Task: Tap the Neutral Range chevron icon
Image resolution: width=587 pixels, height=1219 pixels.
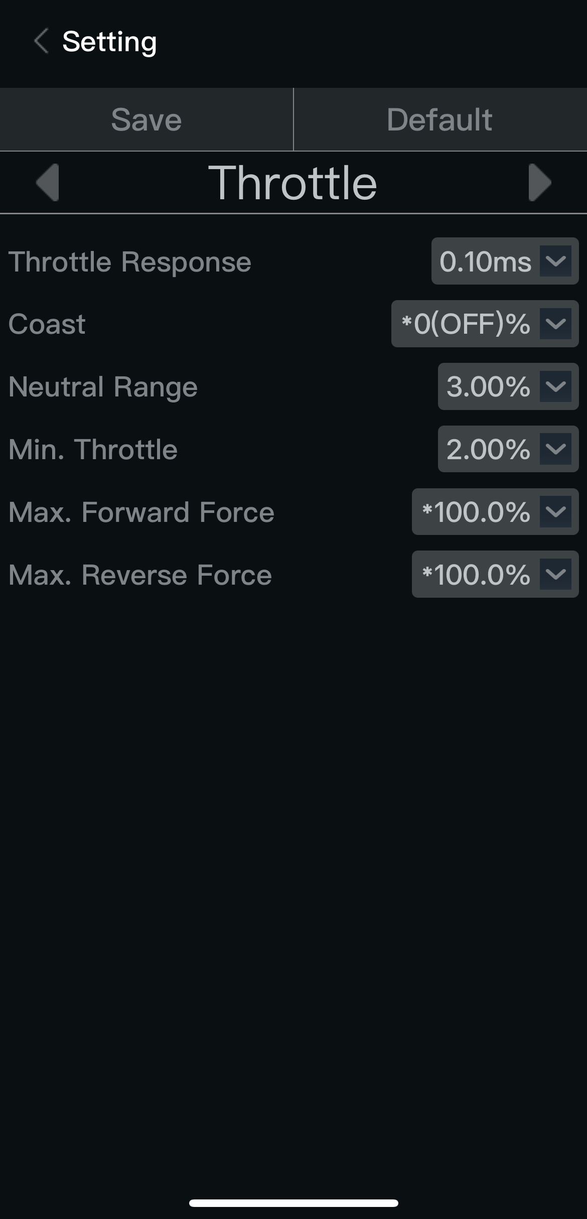Action: (555, 386)
